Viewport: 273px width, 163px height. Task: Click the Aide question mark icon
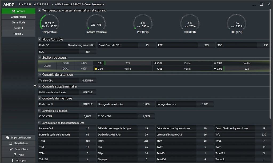(x=15, y=155)
